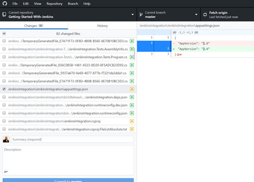Open the File menu

point(15,4)
